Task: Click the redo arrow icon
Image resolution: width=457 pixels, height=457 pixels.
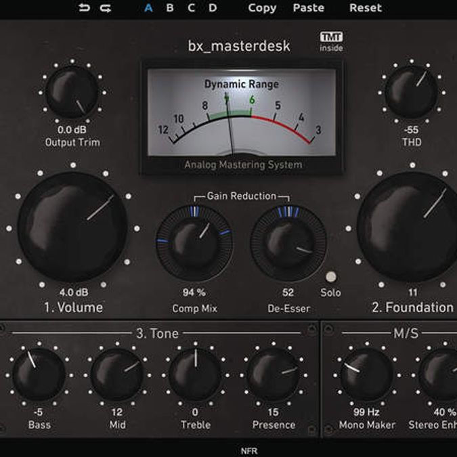Action: pyautogui.click(x=106, y=8)
